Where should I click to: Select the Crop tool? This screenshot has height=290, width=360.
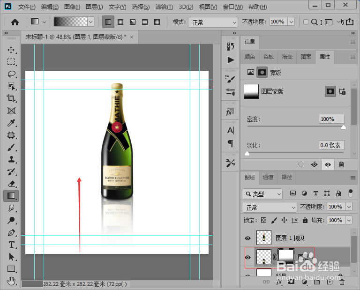tap(11, 98)
